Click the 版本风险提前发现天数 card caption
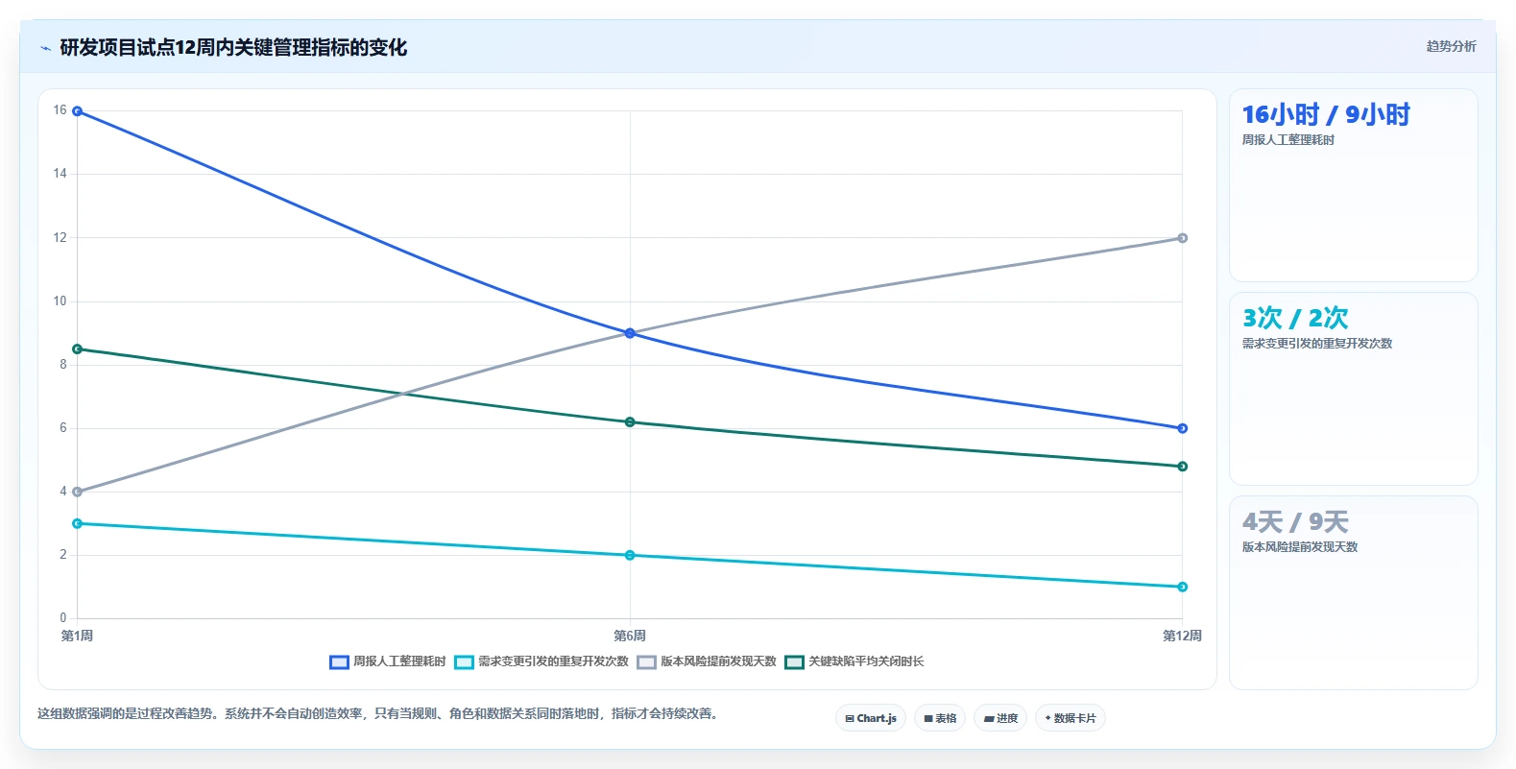1516x769 pixels. [x=1299, y=547]
